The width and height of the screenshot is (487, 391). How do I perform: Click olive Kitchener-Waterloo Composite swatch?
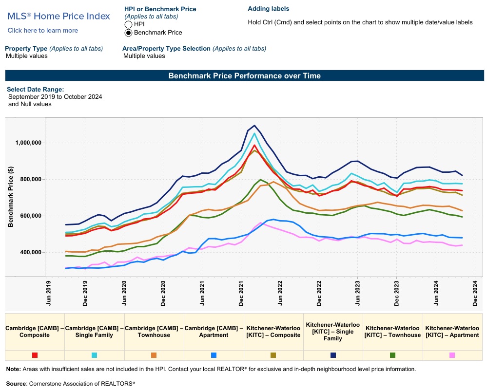pyautogui.click(x=273, y=355)
